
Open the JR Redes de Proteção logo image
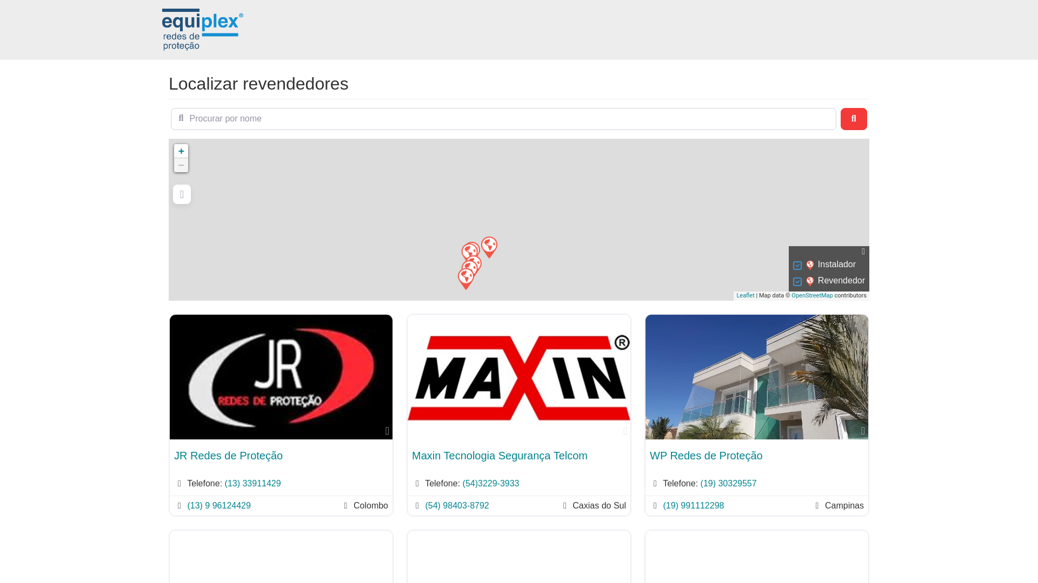tap(281, 377)
